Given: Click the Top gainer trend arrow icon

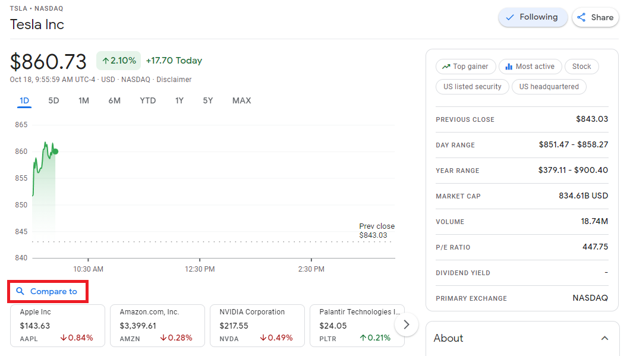Looking at the screenshot, I should click(x=446, y=67).
